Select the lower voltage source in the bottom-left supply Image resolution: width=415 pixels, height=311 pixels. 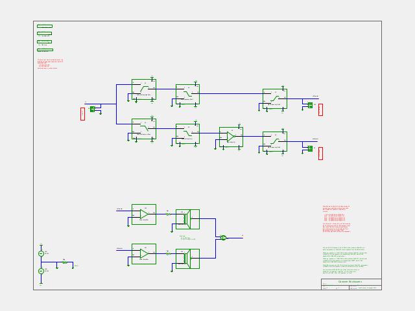[41, 271]
